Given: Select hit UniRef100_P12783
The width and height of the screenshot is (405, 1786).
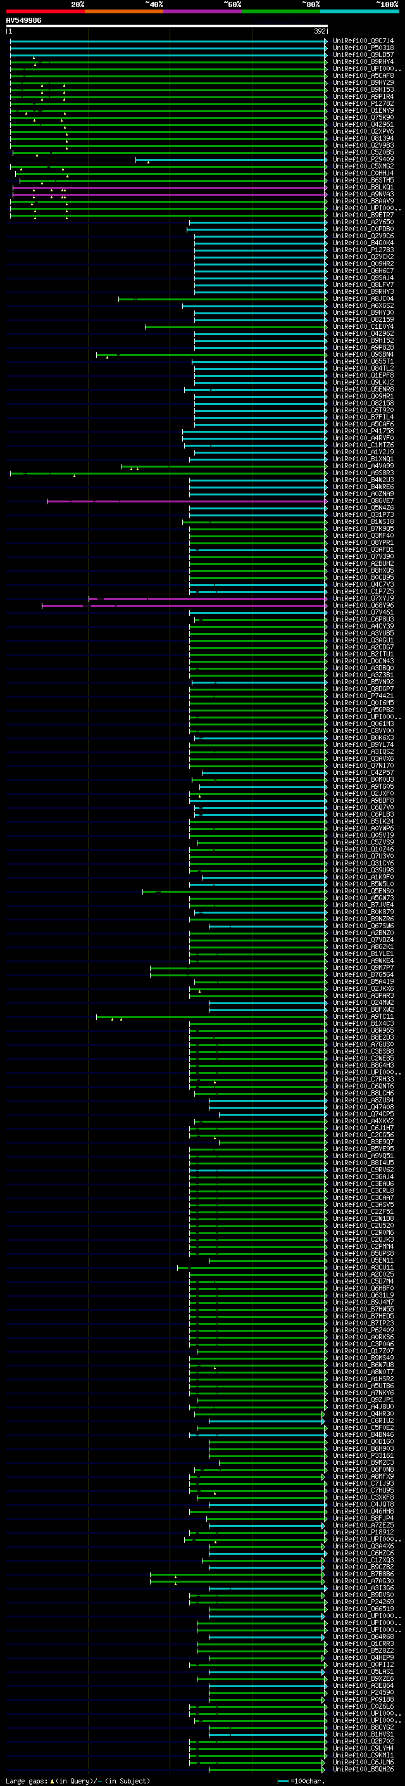Looking at the screenshot, I should (x=363, y=250).
